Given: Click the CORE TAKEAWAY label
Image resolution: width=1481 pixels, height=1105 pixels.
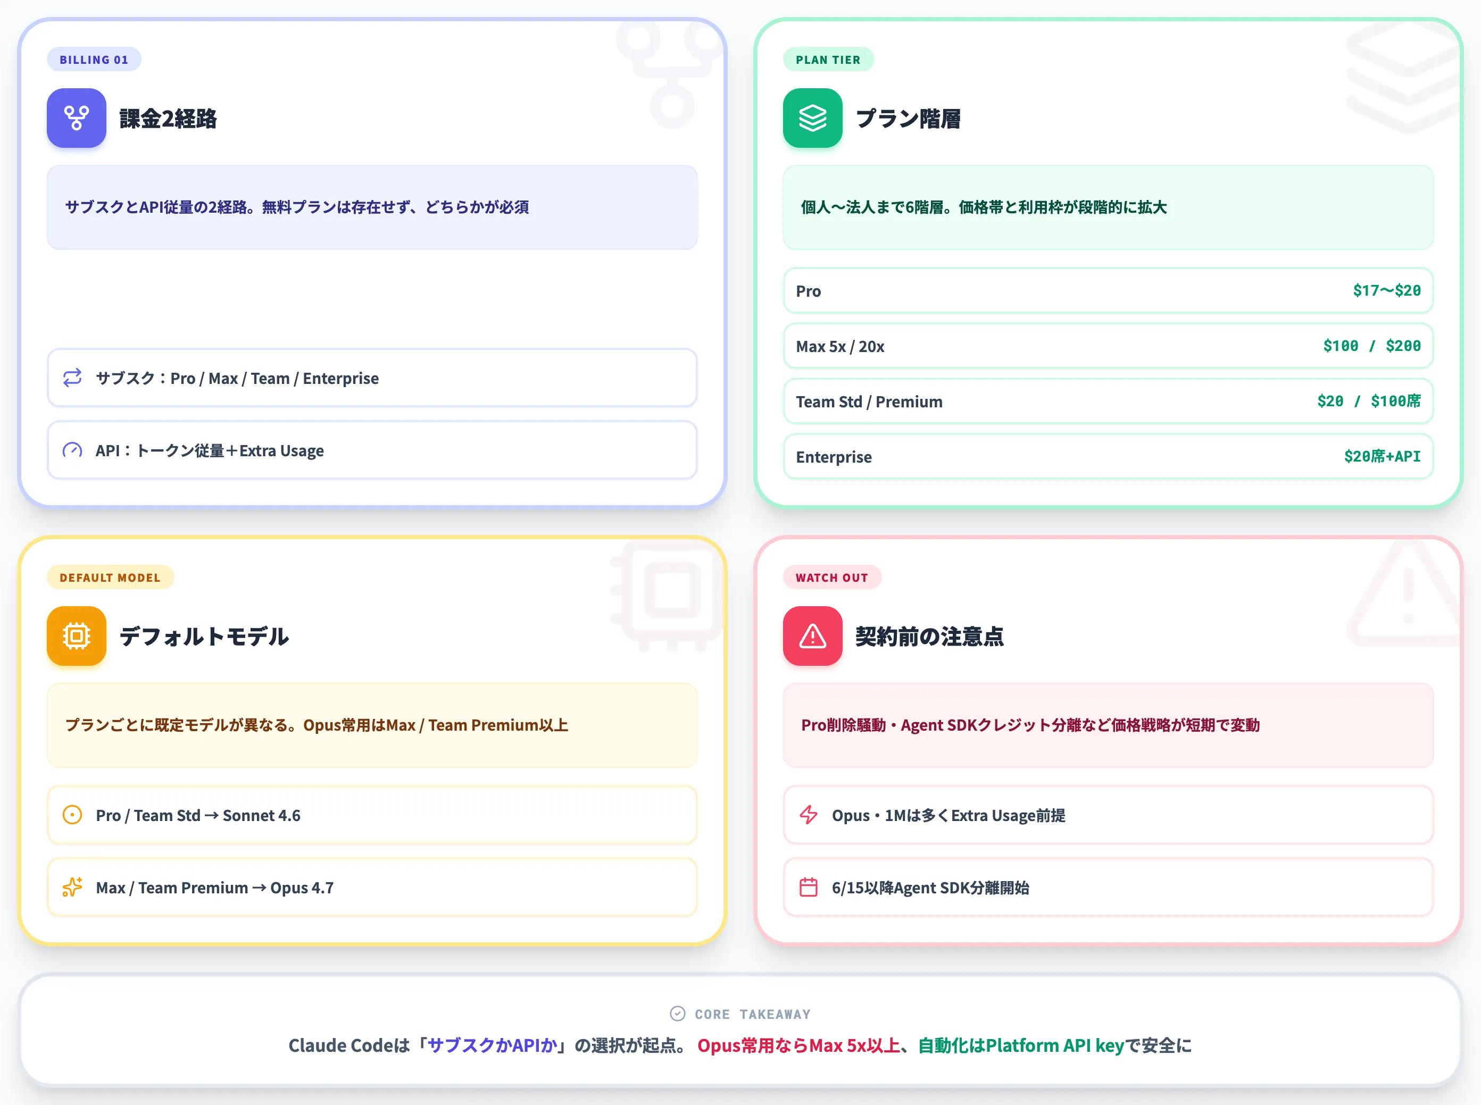Looking at the screenshot, I should click(752, 1014).
